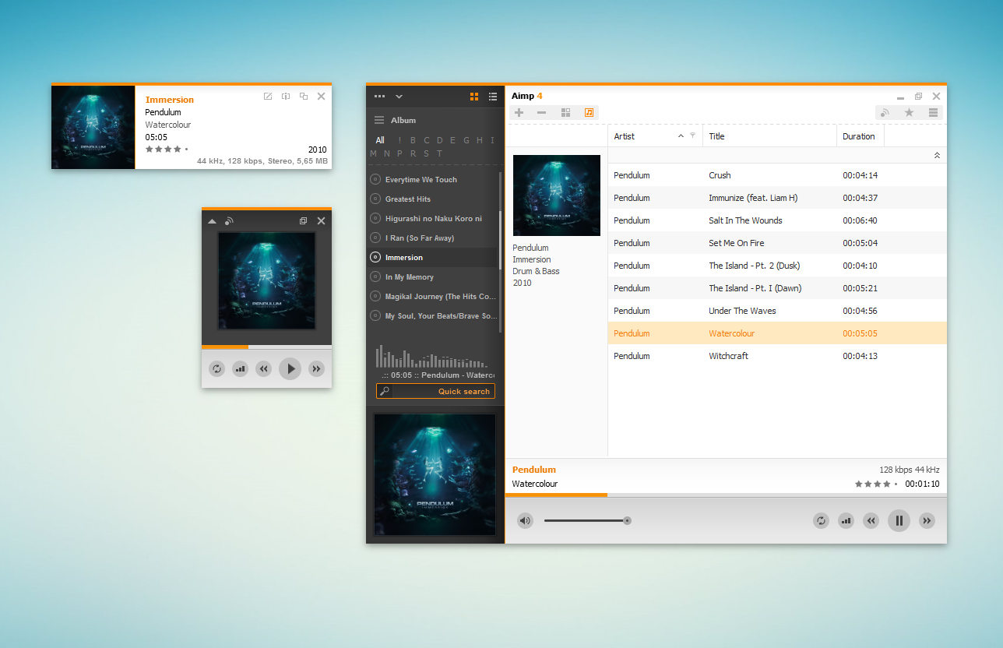Open the three-dots menu in the library panel
1003x648 pixels.
tap(379, 97)
